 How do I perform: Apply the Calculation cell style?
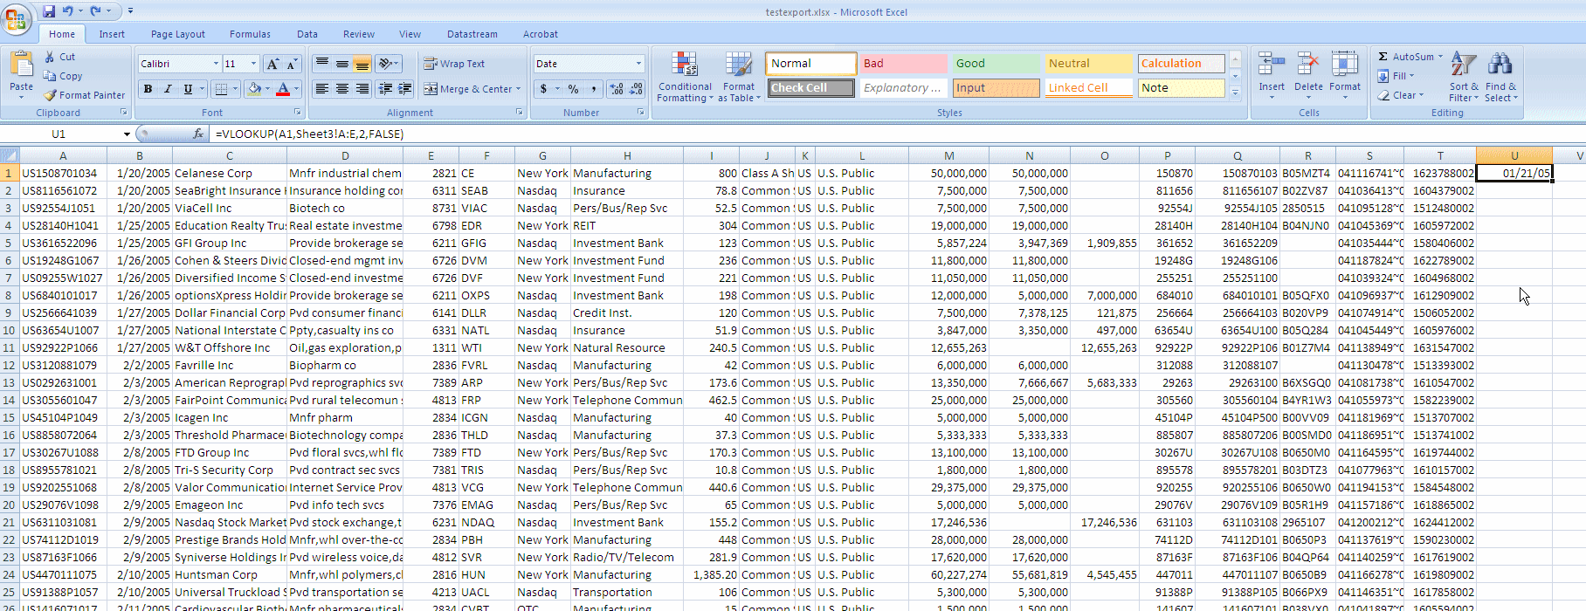click(x=1181, y=64)
